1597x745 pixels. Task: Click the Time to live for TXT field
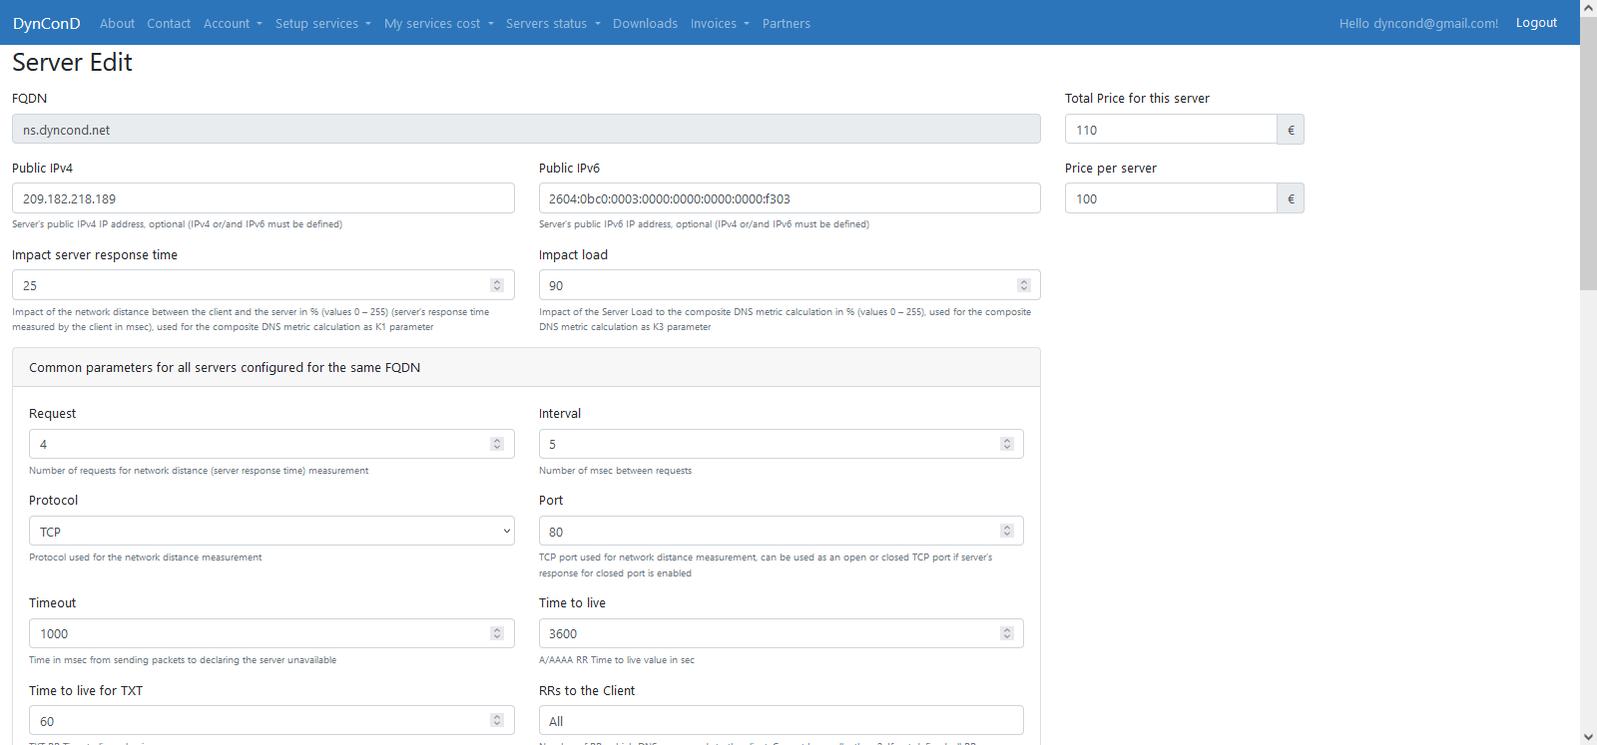271,720
